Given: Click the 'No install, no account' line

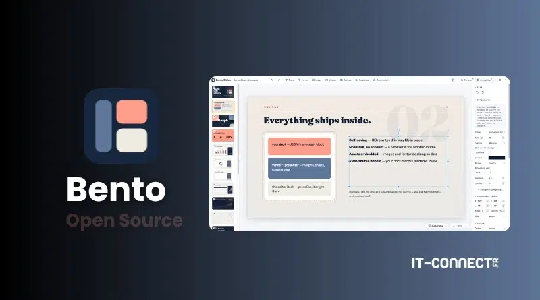Looking at the screenshot, I should [392, 147].
